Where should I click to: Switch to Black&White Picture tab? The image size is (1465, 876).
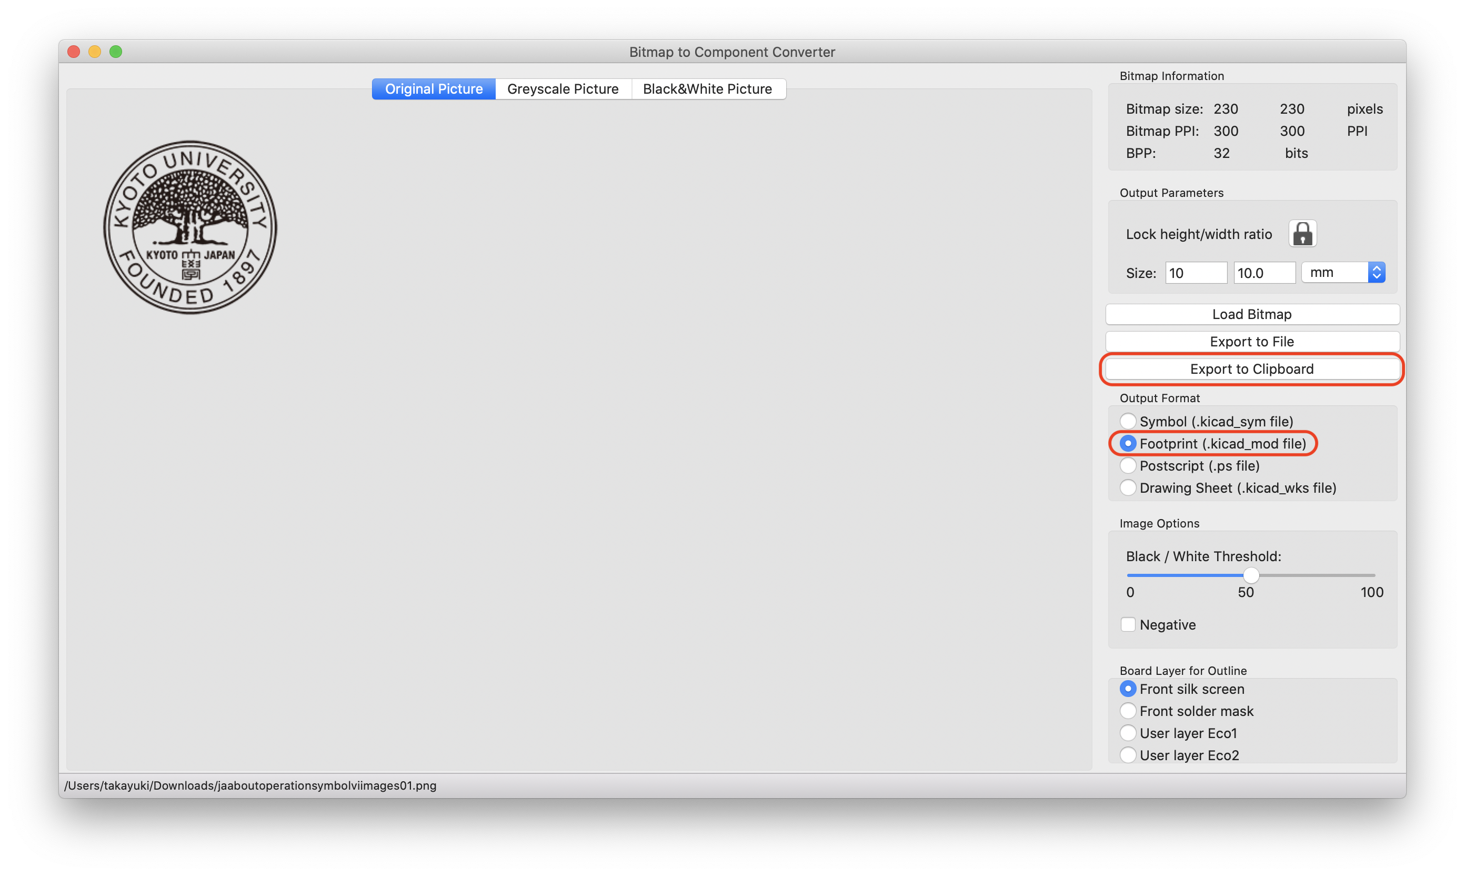(707, 88)
